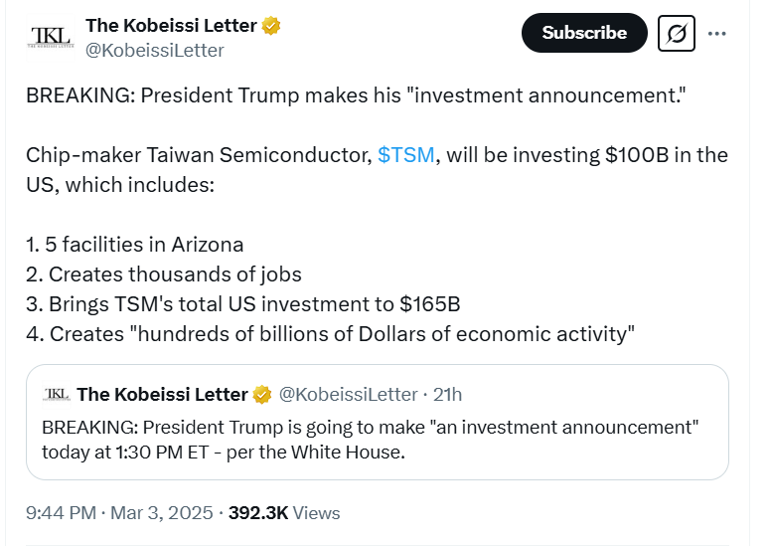
Task: Click The Kobeissi Letter name in the quoted post
Action: (162, 395)
